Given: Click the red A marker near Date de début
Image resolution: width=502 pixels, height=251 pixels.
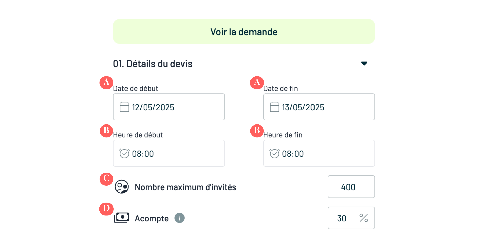Looking at the screenshot, I should (x=106, y=82).
